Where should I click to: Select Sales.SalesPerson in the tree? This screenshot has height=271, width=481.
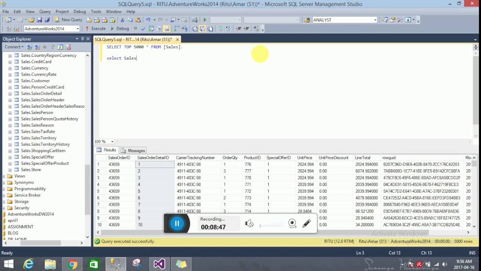coord(37,113)
